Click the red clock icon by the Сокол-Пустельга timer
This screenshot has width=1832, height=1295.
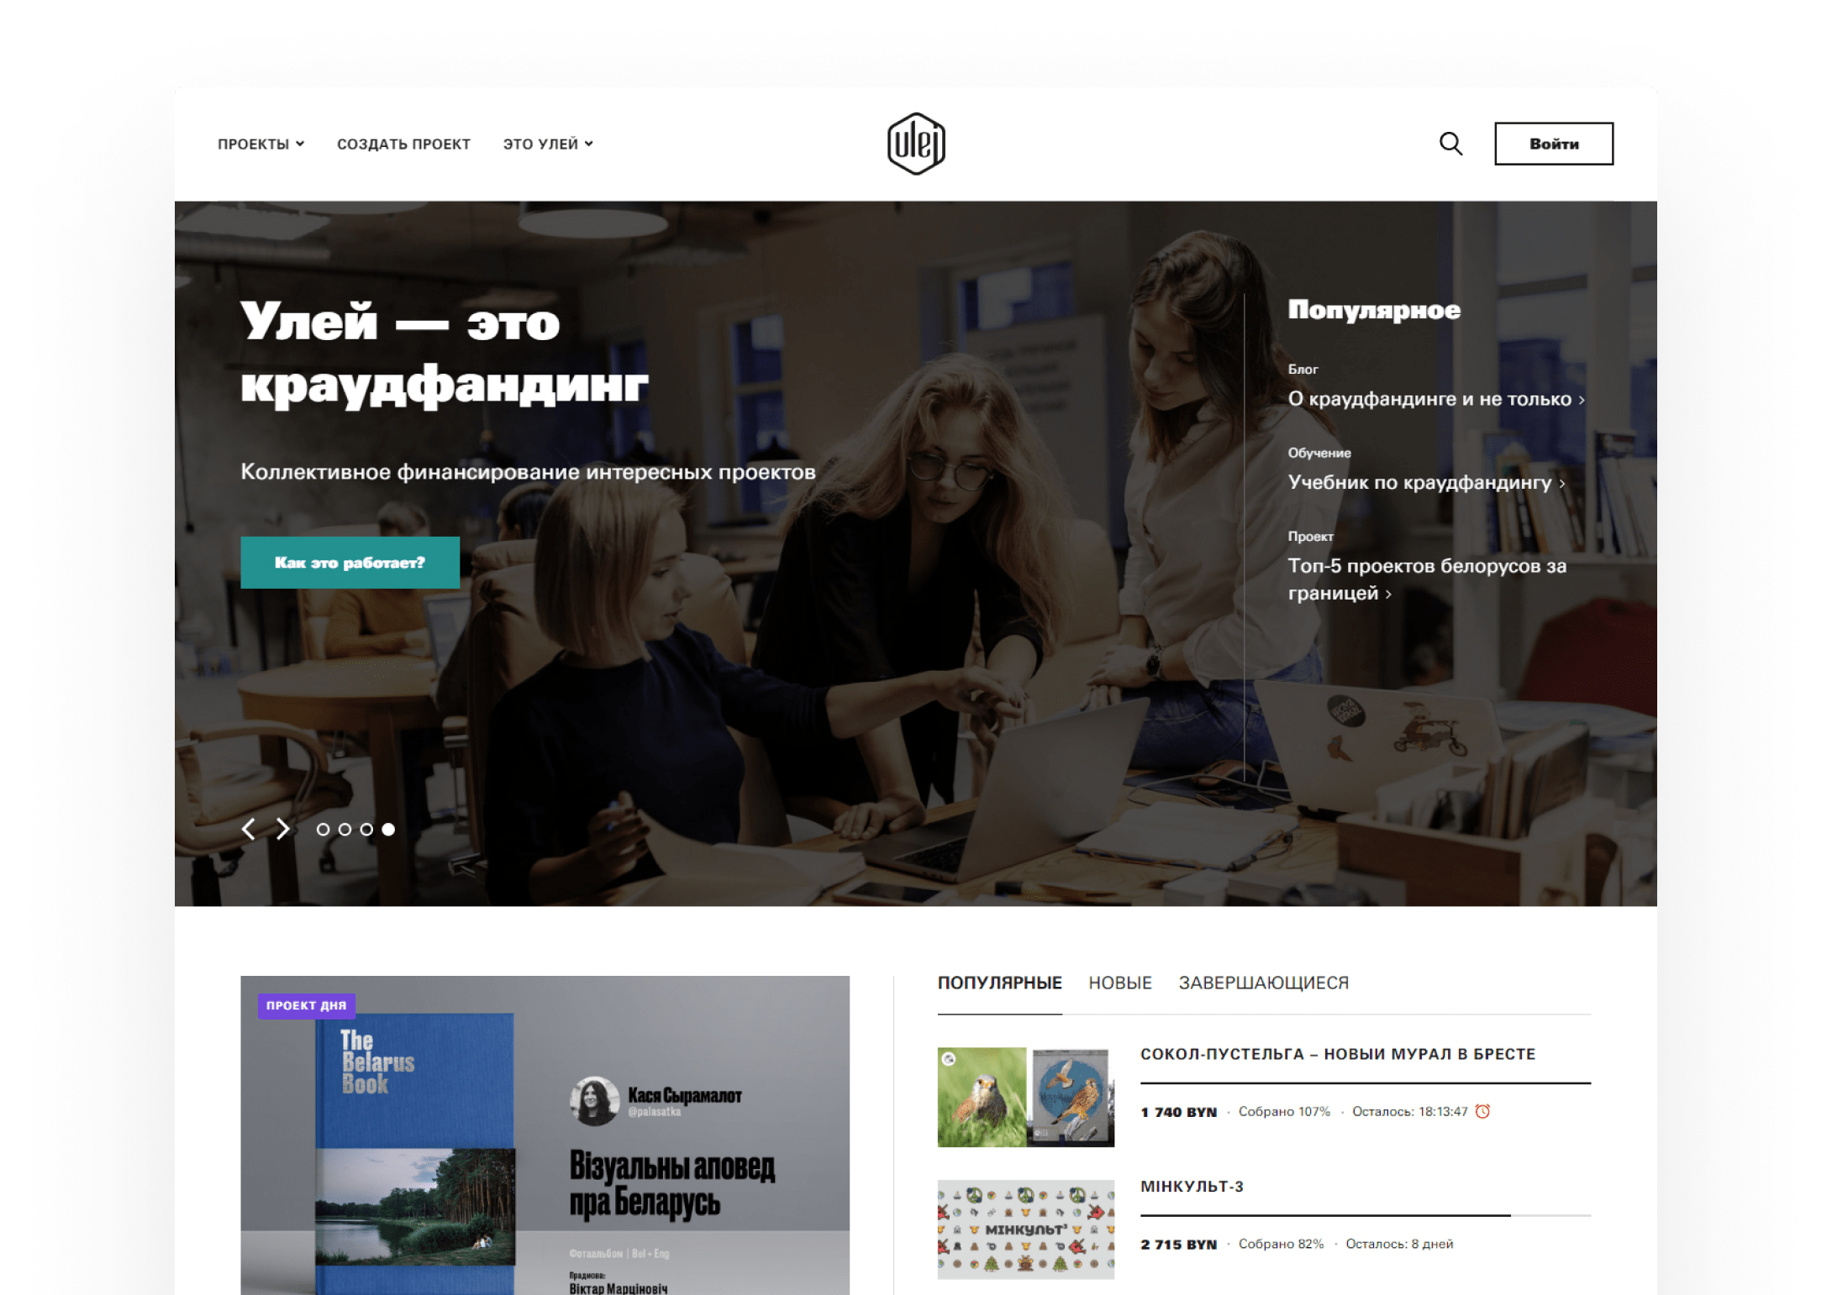[1483, 1111]
